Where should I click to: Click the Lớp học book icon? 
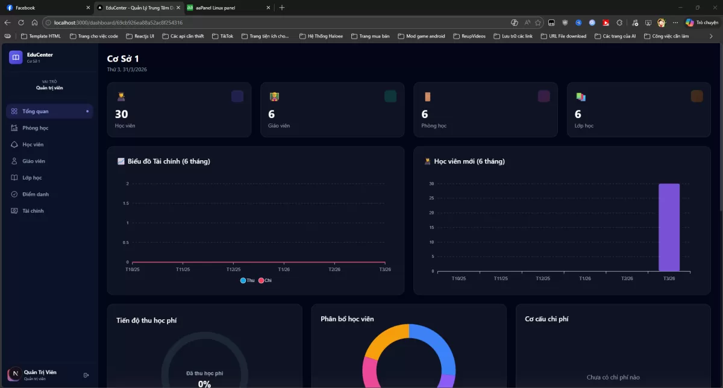(13, 177)
